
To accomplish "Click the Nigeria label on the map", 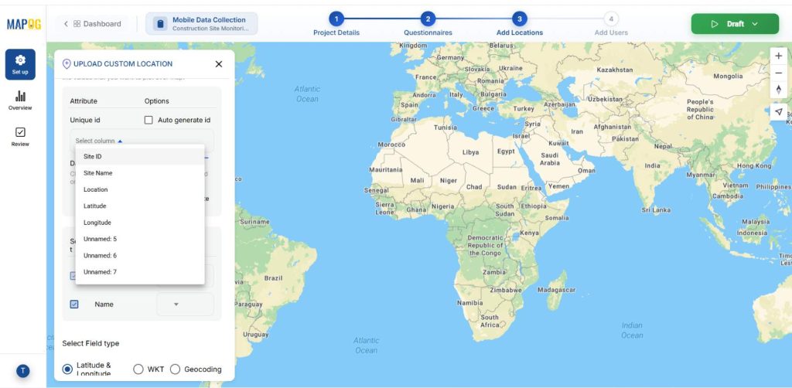I will (x=443, y=206).
